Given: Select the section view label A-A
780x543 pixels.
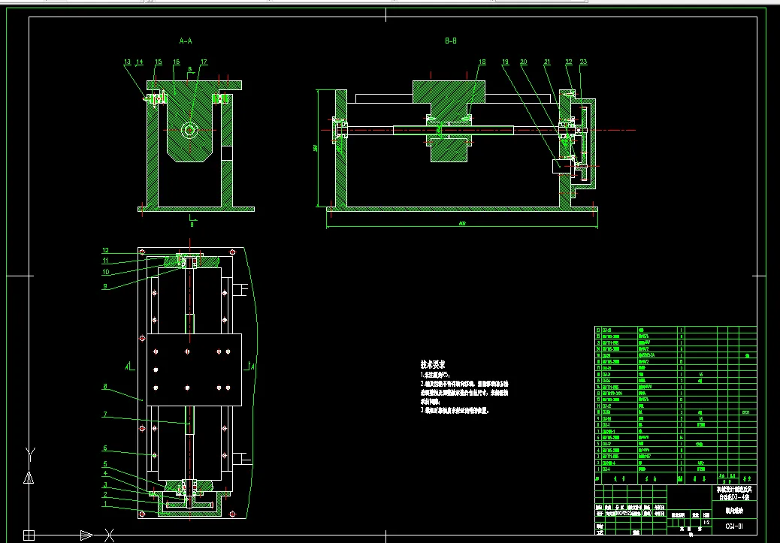Looking at the screenshot, I should pos(186,41).
